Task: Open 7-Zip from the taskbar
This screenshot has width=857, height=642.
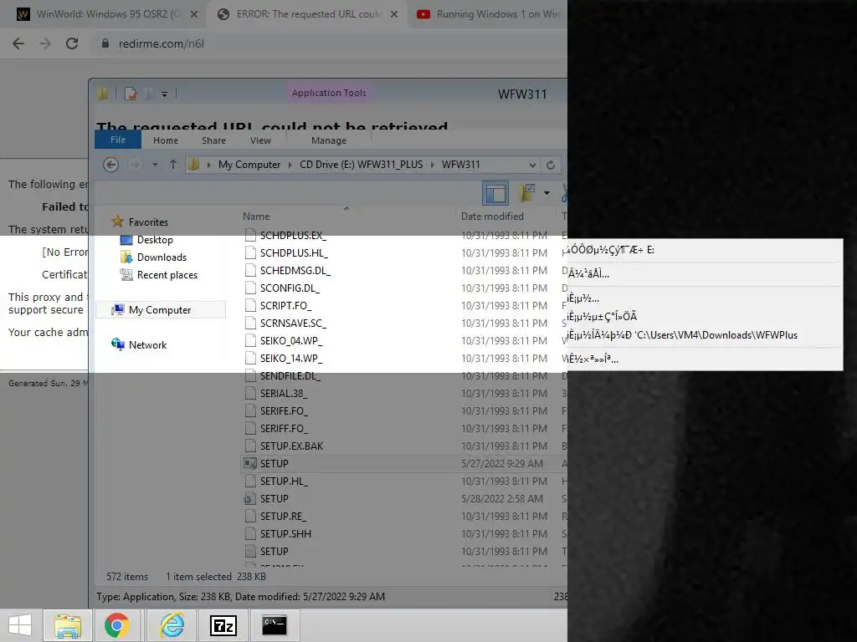Action: 223,625
